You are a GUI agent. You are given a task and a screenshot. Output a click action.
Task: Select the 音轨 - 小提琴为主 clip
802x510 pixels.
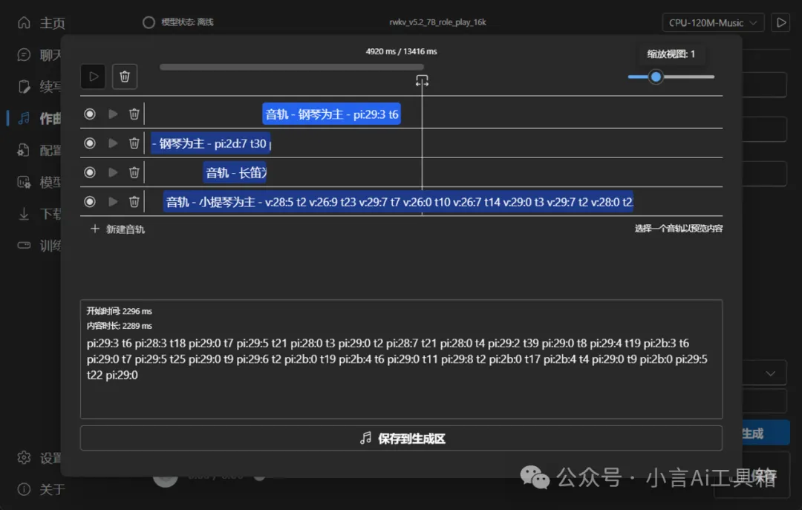(x=398, y=202)
